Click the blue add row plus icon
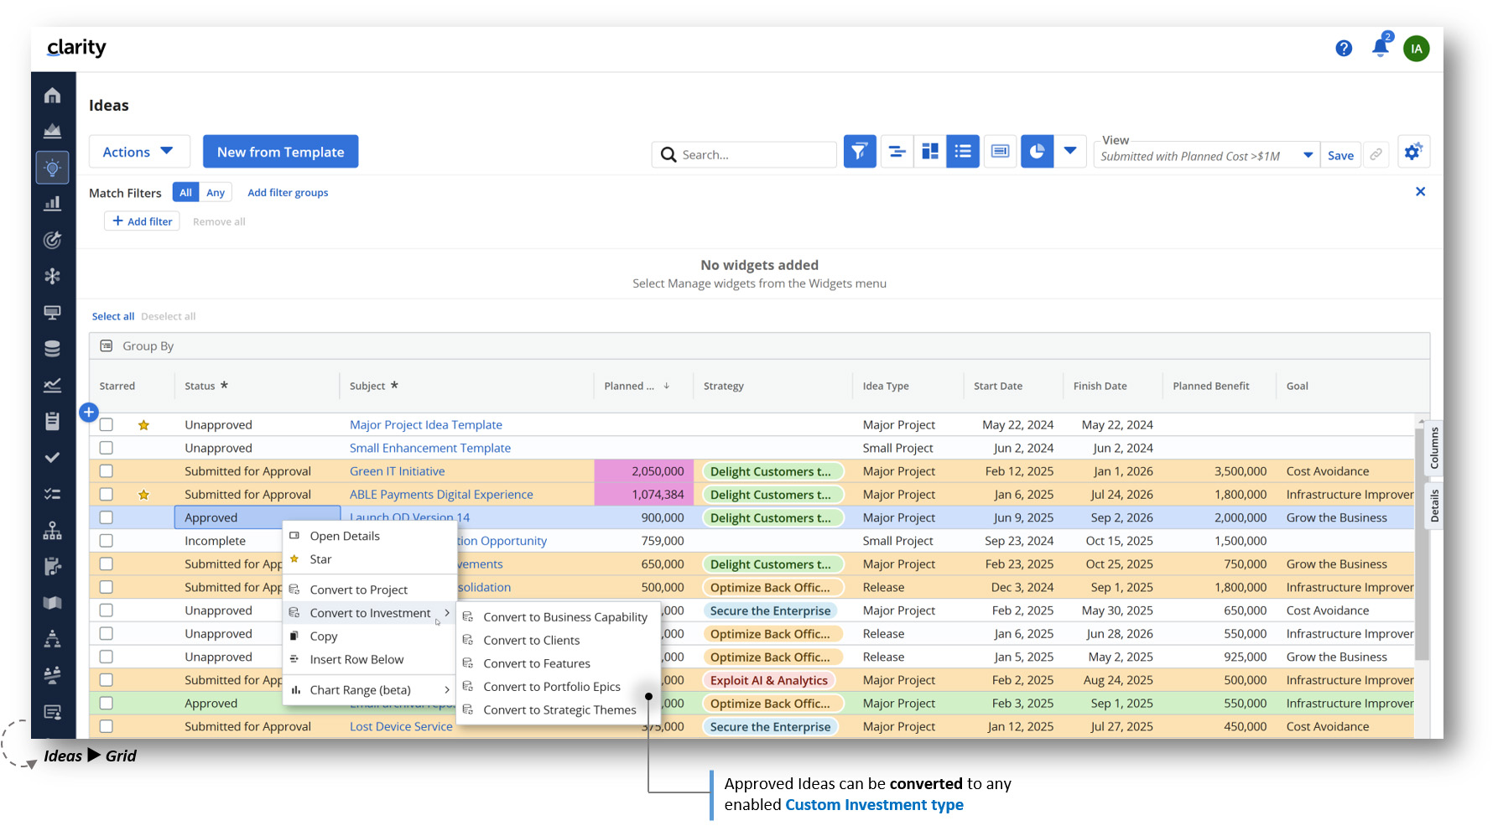The height and width of the screenshot is (826, 1498). click(89, 413)
